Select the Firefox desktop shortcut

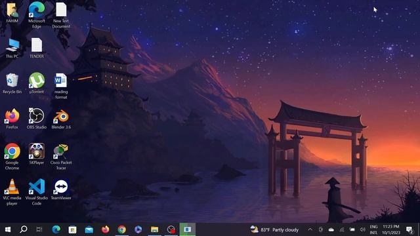click(12, 119)
